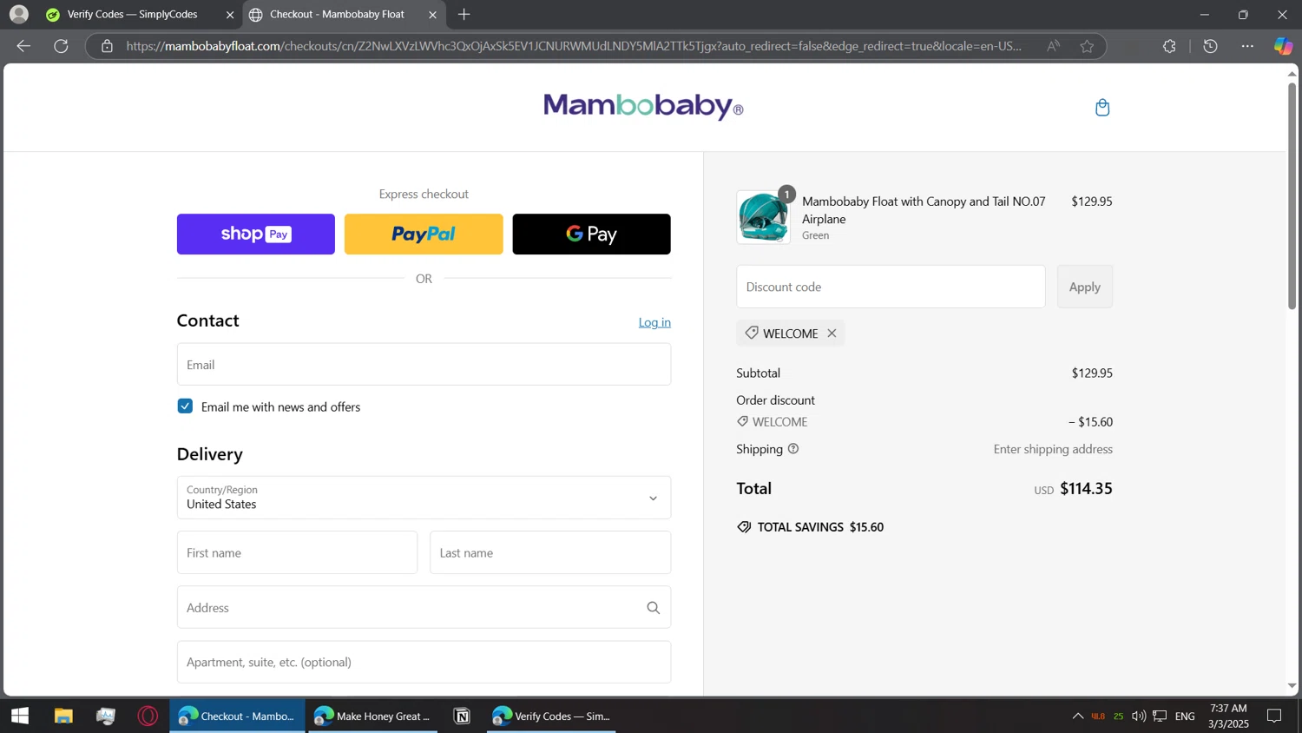This screenshot has width=1302, height=733.
Task: Remove the WELCOME discount code tag
Action: (x=832, y=333)
